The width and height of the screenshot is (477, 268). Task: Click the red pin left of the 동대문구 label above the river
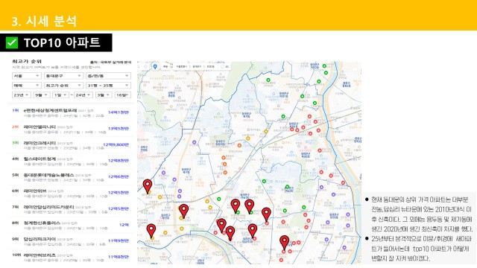[x=230, y=233]
